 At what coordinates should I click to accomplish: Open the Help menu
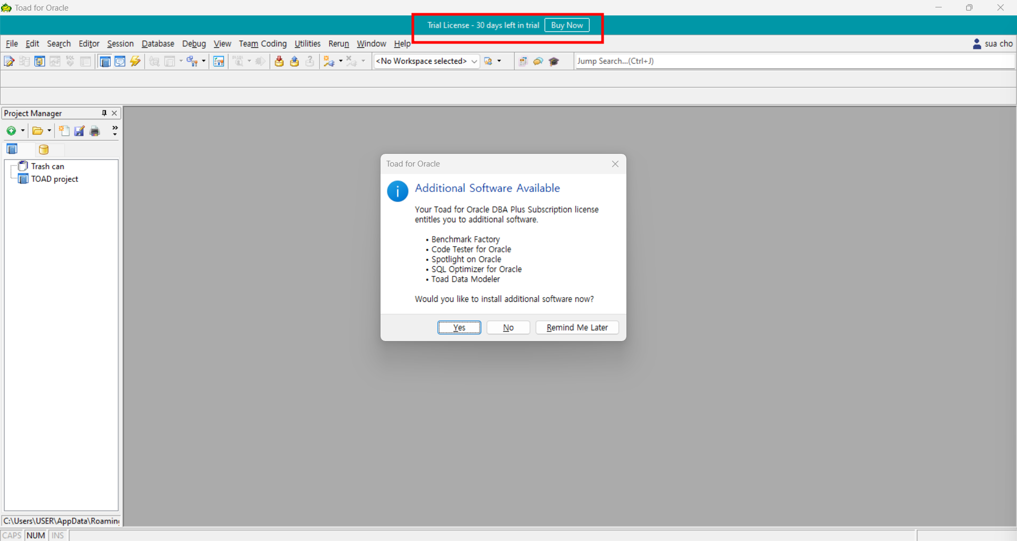402,43
